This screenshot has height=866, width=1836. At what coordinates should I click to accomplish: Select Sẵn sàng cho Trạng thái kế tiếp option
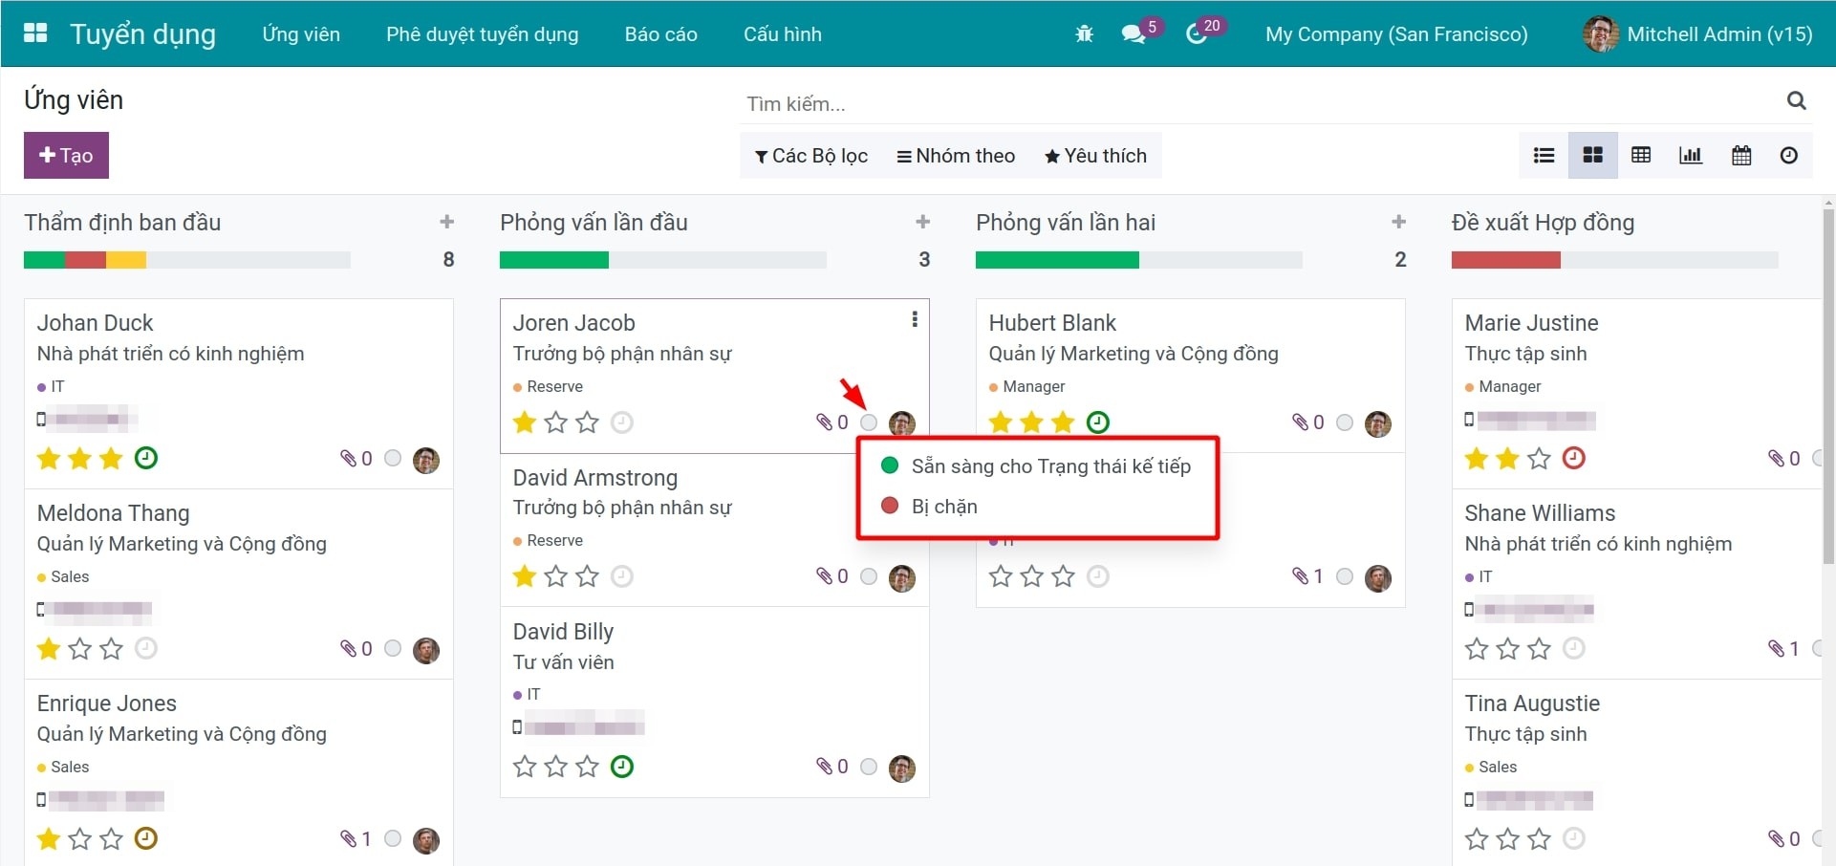(x=1051, y=466)
